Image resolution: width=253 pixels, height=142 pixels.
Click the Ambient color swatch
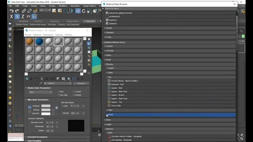tap(46, 106)
